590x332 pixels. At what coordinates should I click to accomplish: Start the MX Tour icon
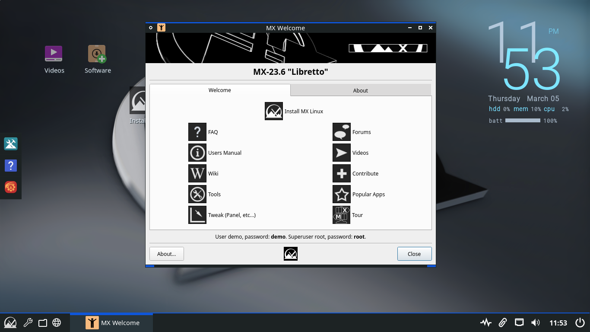click(341, 215)
